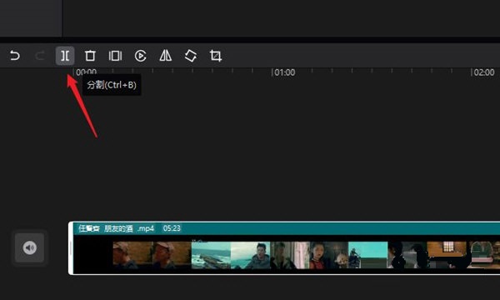Mute the video track audio
This screenshot has height=300, width=500.
[30, 247]
